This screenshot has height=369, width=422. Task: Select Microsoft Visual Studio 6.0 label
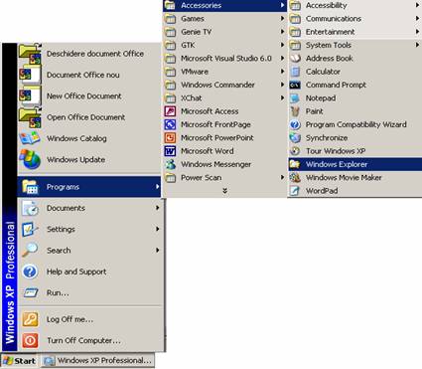[x=226, y=59]
